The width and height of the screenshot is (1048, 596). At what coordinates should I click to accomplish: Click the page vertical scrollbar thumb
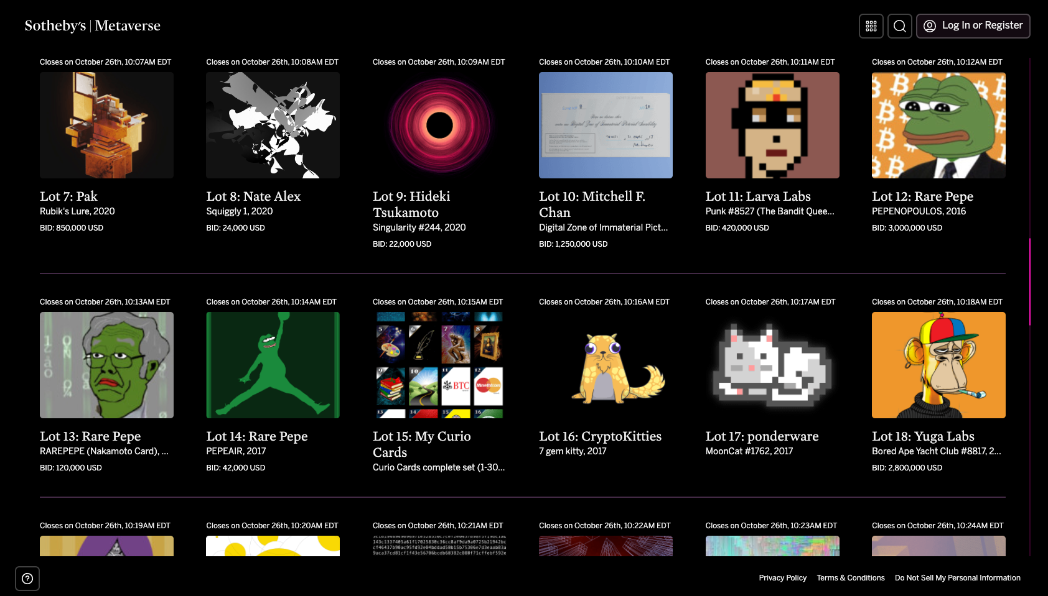[x=1030, y=282]
